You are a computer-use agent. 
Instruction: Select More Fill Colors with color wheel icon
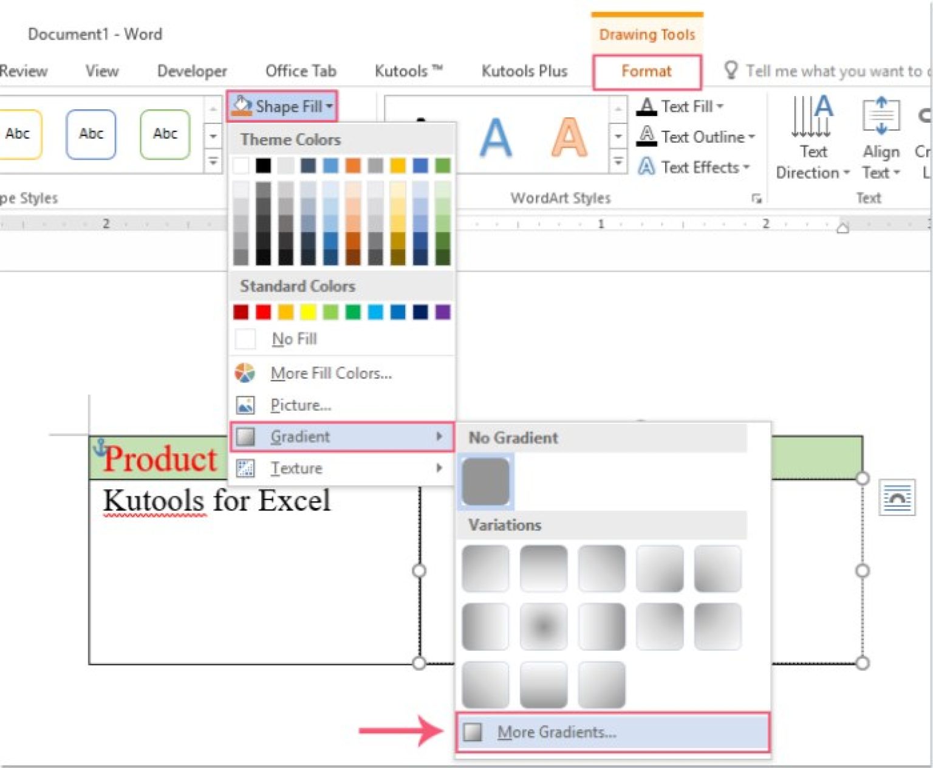(x=331, y=373)
